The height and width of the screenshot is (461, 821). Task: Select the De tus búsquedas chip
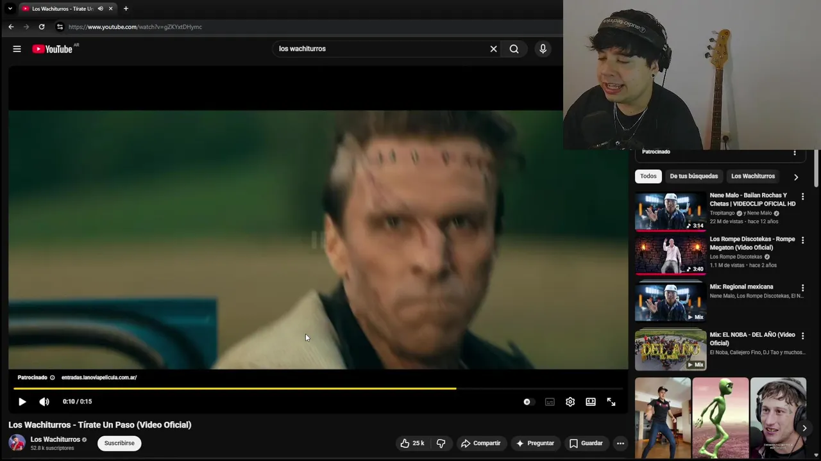694,176
